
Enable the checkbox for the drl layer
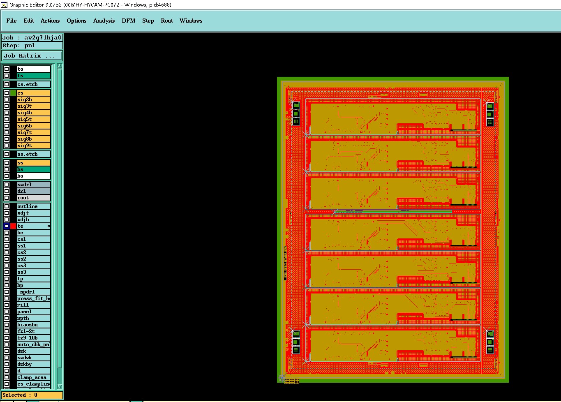coord(7,191)
